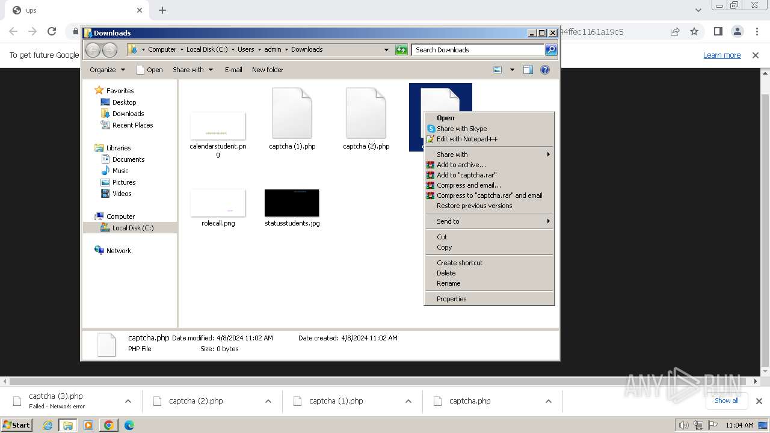Choose Rename in context menu
770x433 pixels.
coord(489,283)
